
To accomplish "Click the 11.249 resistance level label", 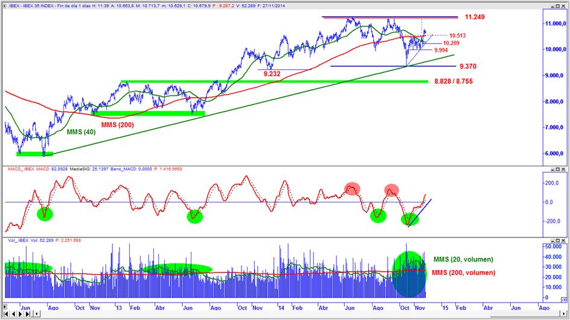I will (475, 17).
